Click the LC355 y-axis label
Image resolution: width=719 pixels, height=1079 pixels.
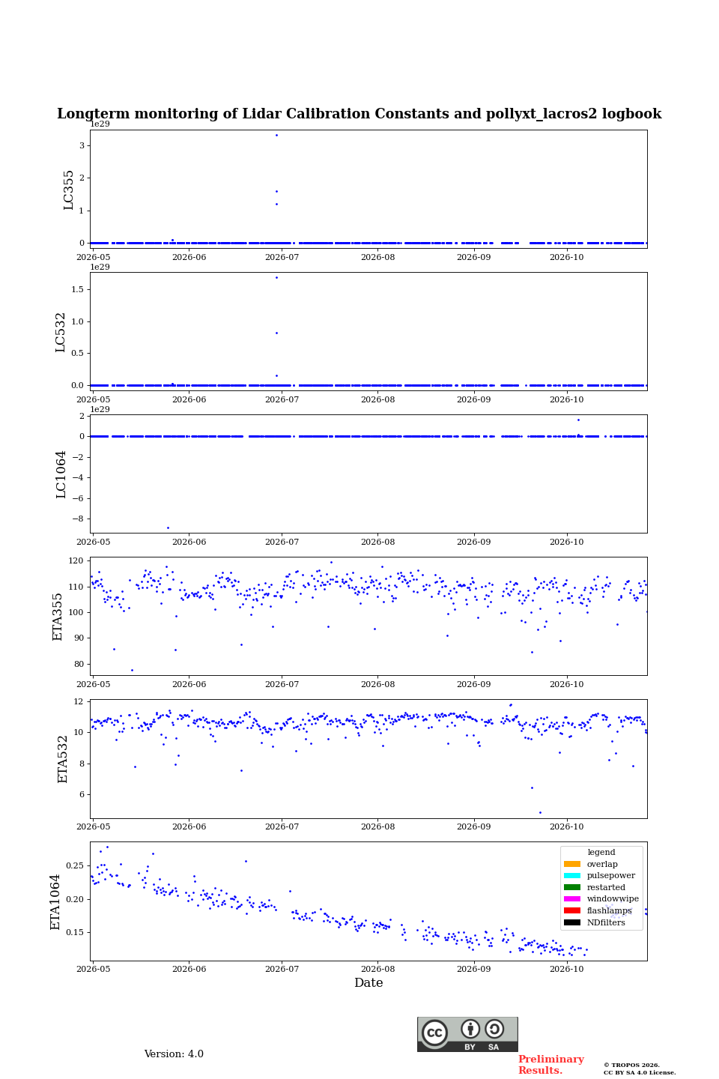point(69,190)
